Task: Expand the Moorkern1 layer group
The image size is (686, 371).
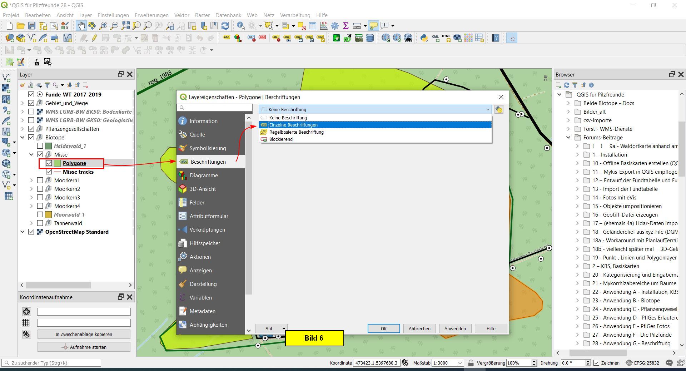Action: click(31, 180)
